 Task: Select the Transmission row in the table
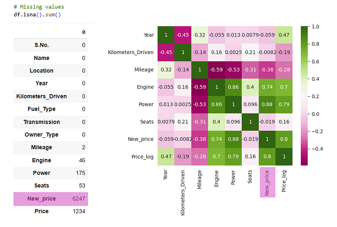[42, 122]
